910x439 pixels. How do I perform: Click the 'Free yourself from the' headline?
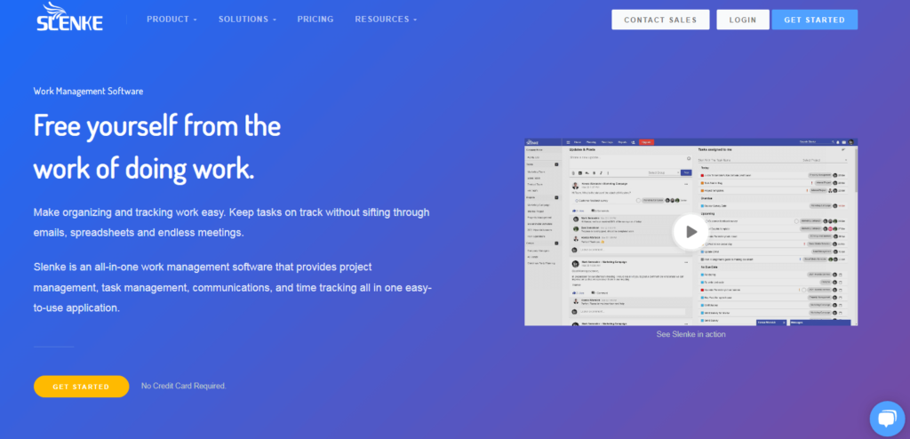(157, 124)
